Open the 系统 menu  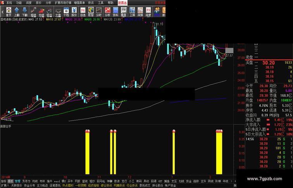pyautogui.click(x=9, y=3)
